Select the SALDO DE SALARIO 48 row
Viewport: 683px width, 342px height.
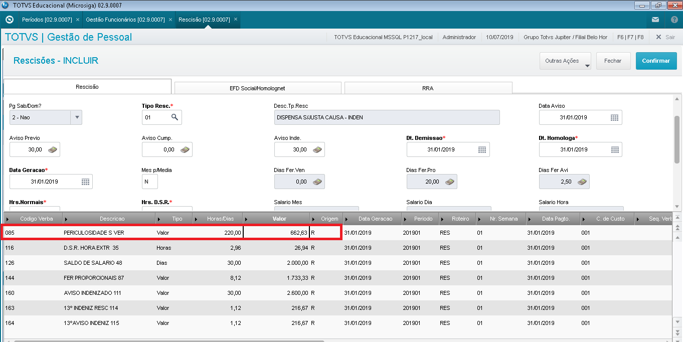pos(338,263)
